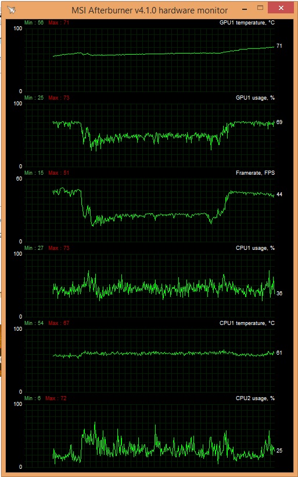Select the GPU1 usage graph label
The image size is (298, 477).
click(255, 98)
